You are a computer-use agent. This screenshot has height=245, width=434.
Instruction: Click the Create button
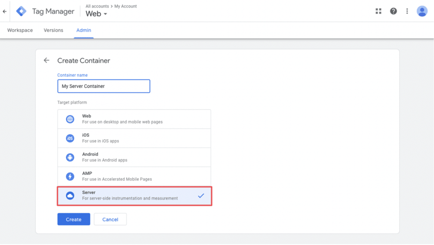coord(74,219)
